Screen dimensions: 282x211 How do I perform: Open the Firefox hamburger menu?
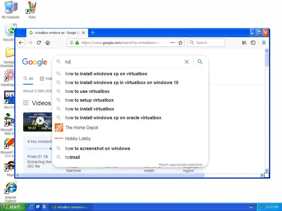[264, 43]
